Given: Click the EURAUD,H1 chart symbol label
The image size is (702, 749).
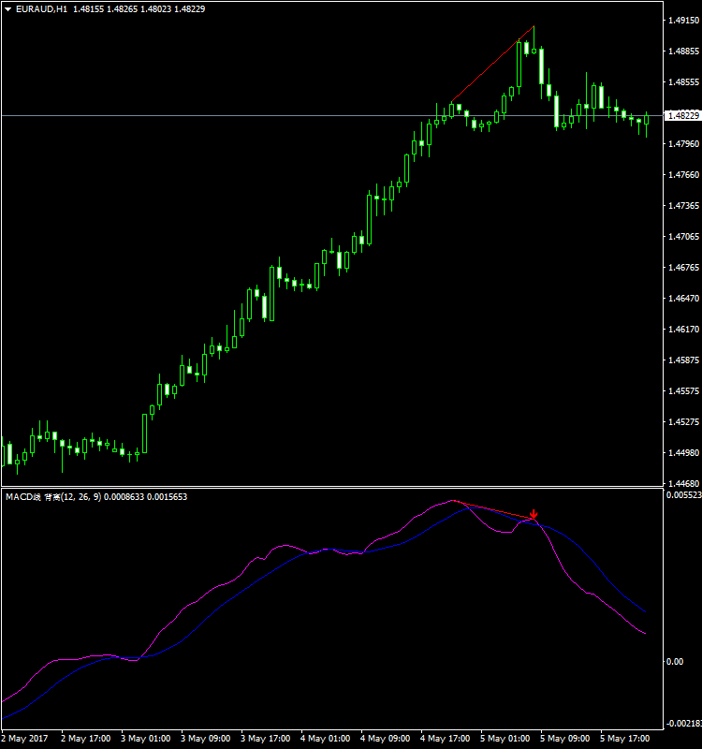Looking at the screenshot, I should pyautogui.click(x=41, y=9).
